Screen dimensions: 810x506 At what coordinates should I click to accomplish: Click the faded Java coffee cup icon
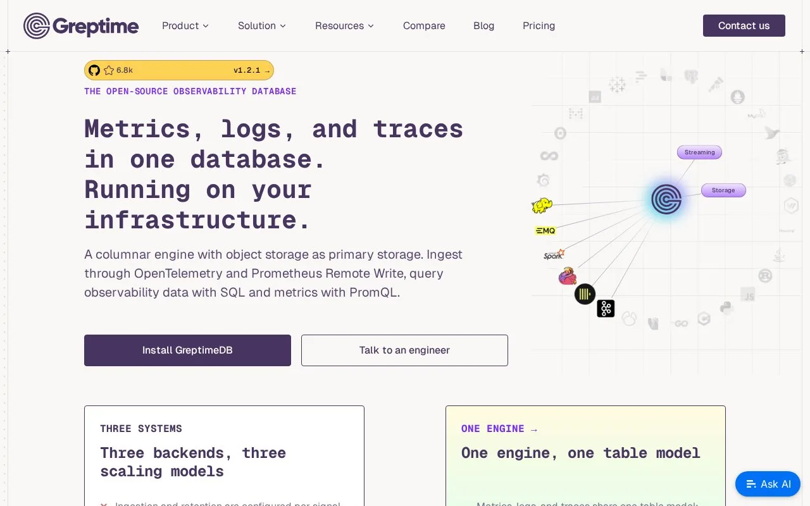coord(779,256)
